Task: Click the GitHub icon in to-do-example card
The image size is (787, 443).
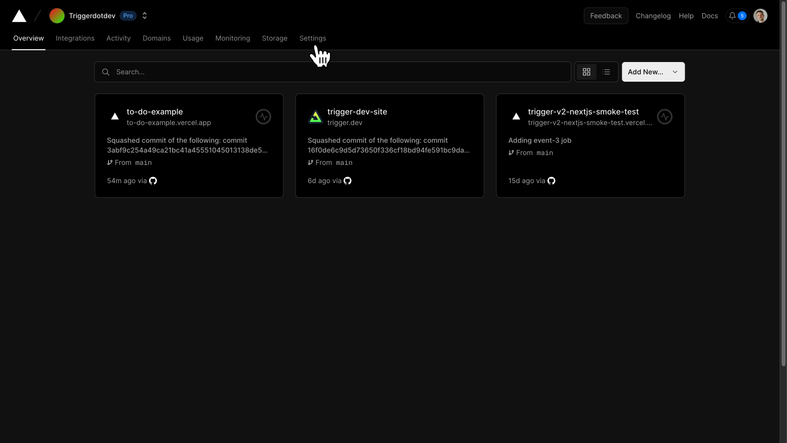Action: pyautogui.click(x=153, y=181)
